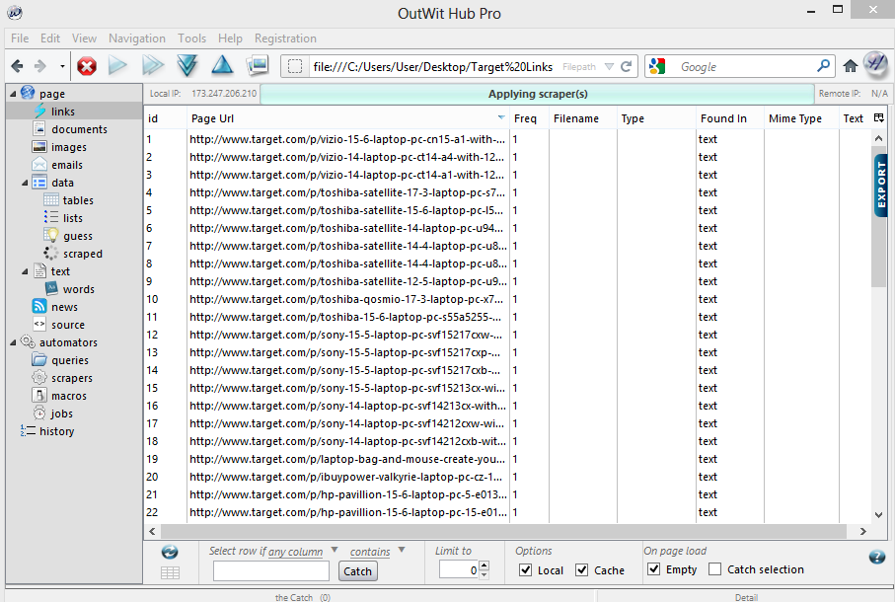Open help with the question mark icon

click(876, 558)
